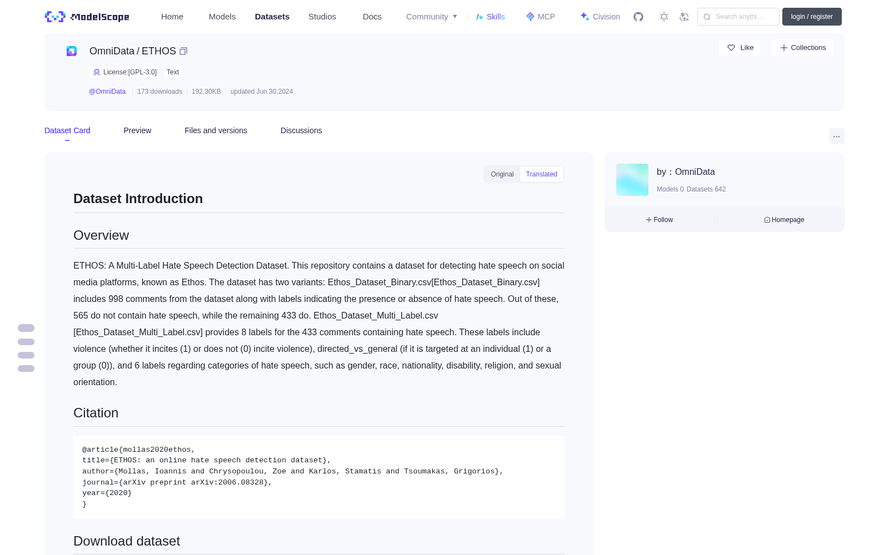Click the 192.30KB size text

coord(206,92)
